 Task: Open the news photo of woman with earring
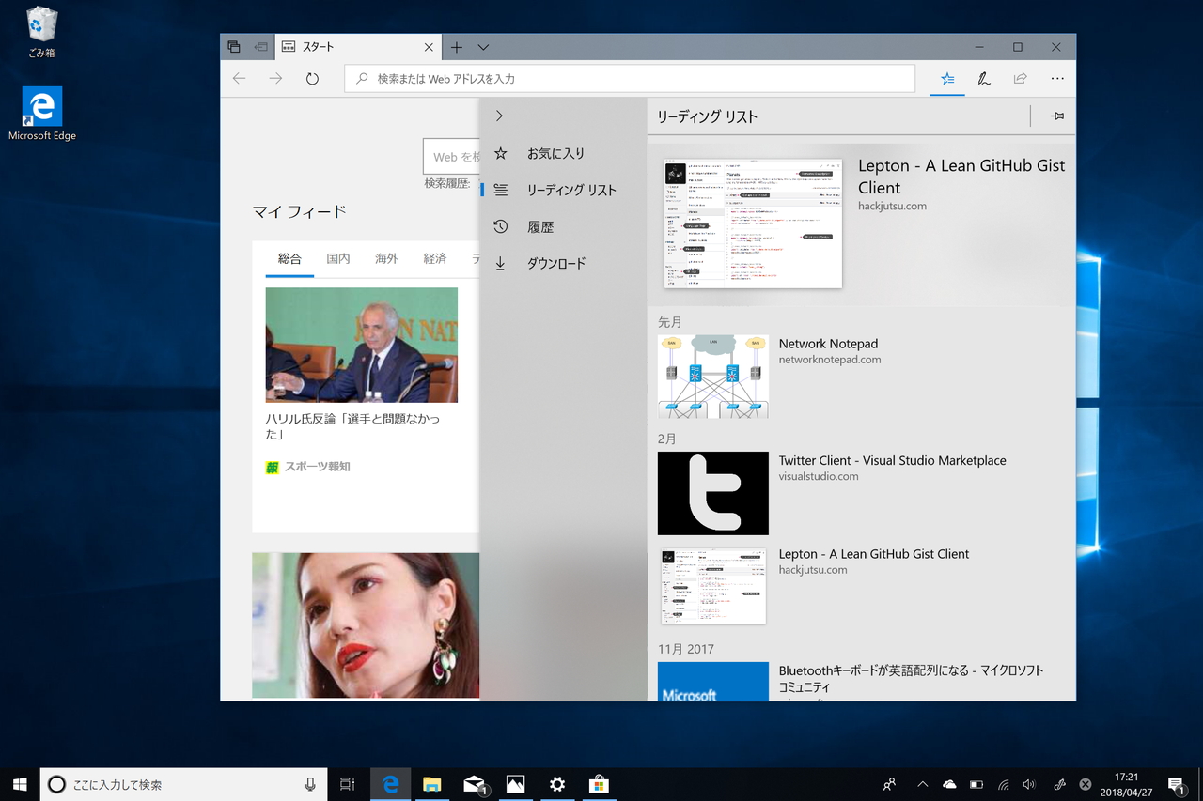point(366,626)
